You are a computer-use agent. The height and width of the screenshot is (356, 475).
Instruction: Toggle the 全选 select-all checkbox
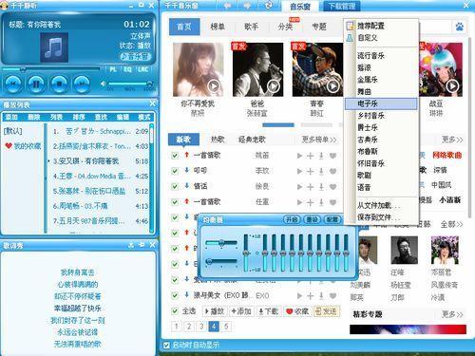(175, 310)
